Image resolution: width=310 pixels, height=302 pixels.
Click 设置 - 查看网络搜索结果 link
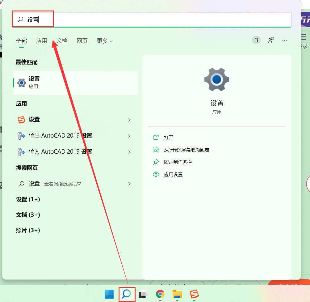click(x=55, y=184)
